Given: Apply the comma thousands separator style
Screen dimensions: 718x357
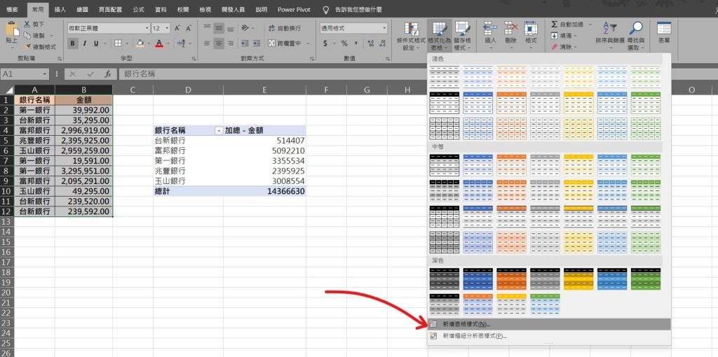Looking at the screenshot, I should (355, 43).
